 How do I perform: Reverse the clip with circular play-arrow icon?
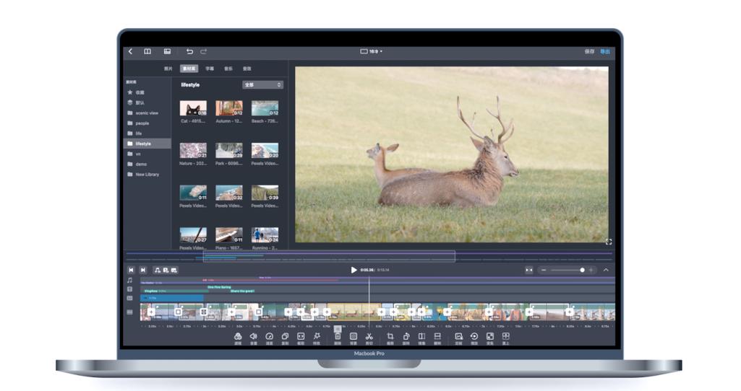(x=474, y=336)
